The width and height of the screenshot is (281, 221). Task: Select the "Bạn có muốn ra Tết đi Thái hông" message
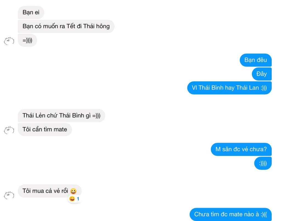(x=66, y=26)
